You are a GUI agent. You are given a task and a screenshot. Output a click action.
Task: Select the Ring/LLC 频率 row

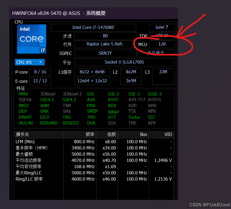pos(94,179)
